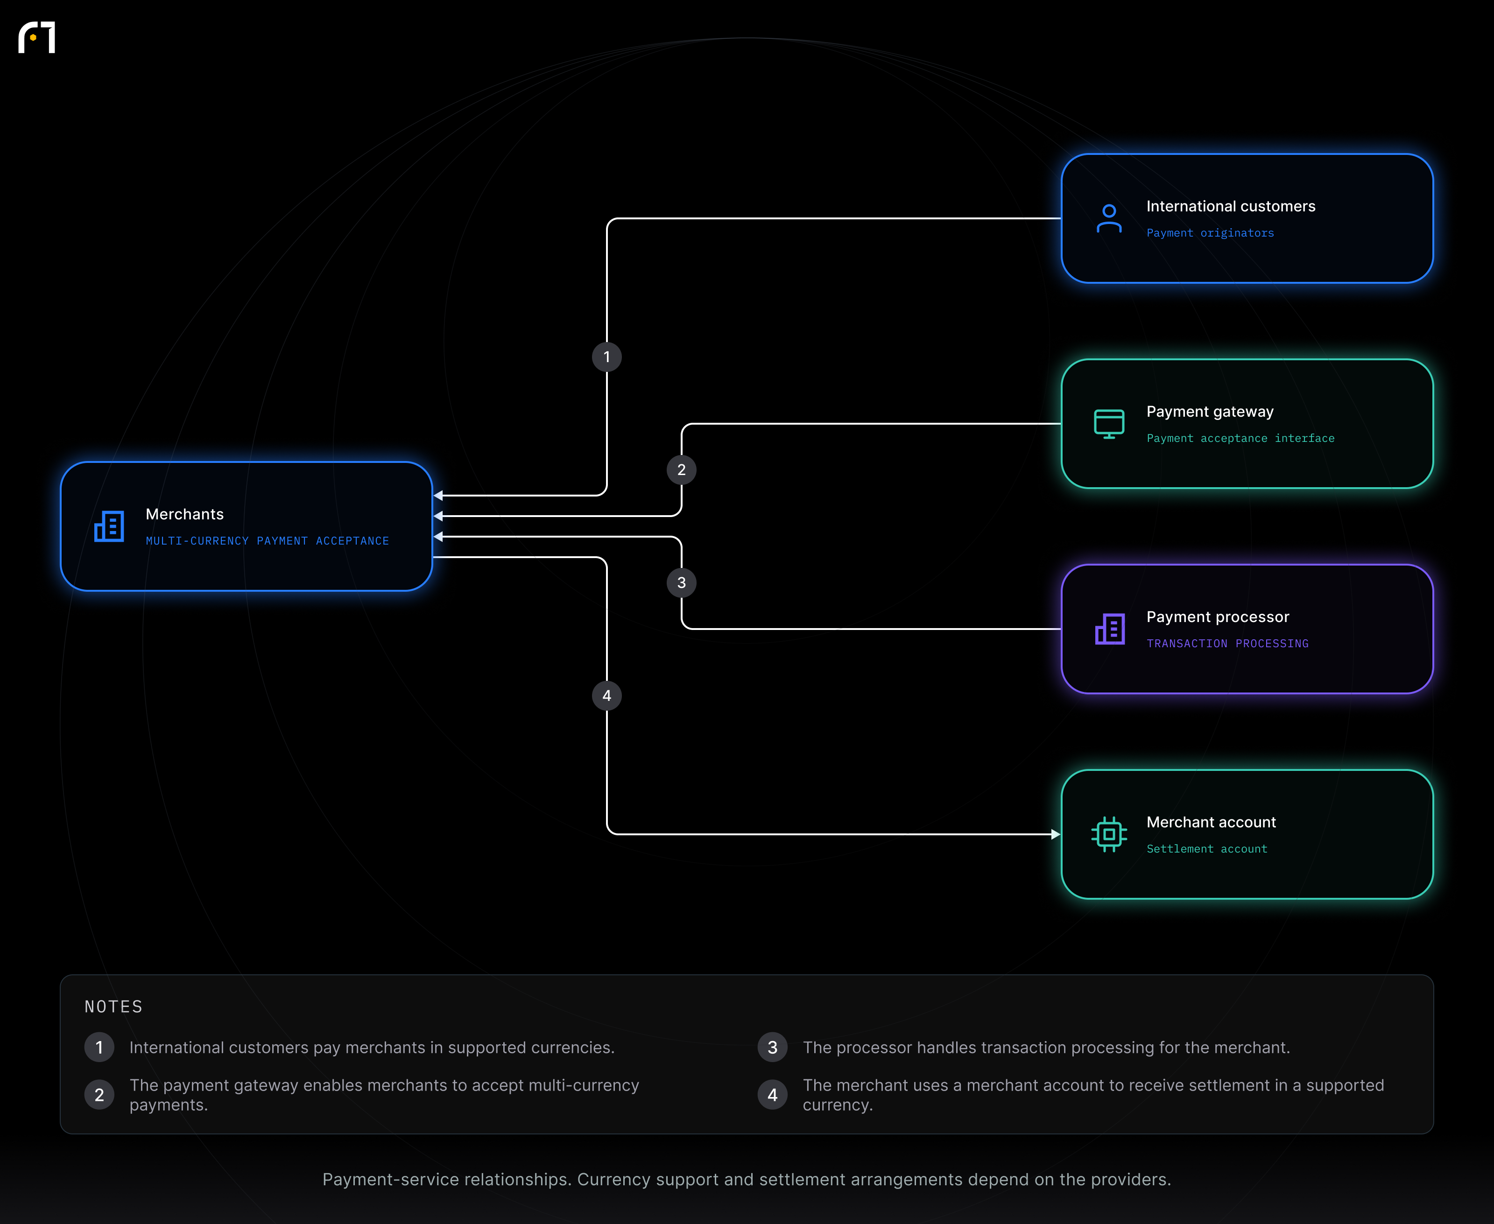Click the "Payment processor" title
The height and width of the screenshot is (1224, 1494).
[1218, 617]
